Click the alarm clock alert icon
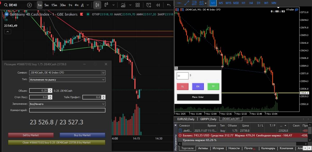312x152 pixels. pos(149,5)
